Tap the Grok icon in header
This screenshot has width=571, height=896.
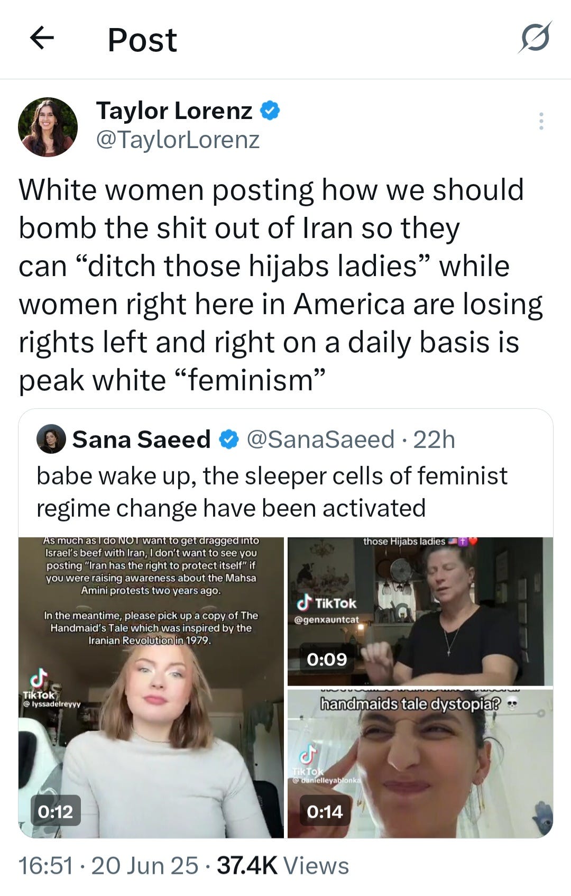coord(535,38)
